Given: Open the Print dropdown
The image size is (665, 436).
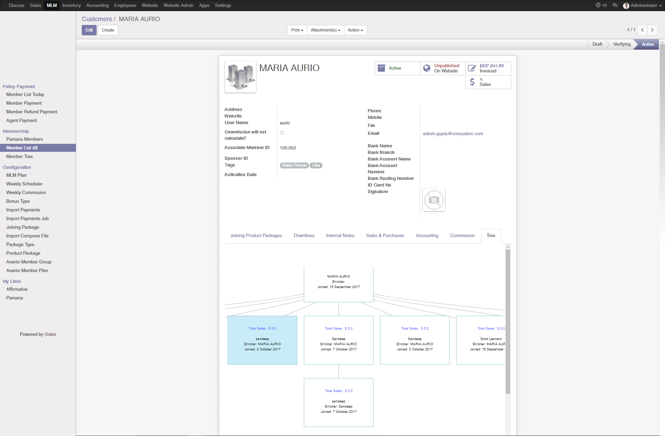Looking at the screenshot, I should click(x=296, y=30).
